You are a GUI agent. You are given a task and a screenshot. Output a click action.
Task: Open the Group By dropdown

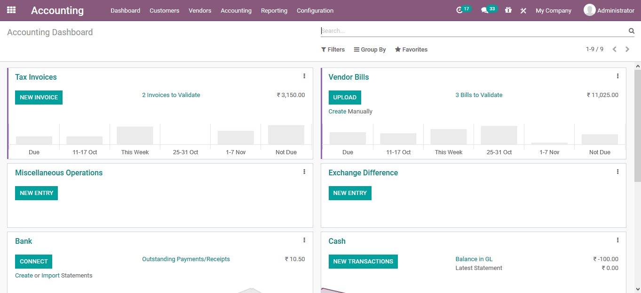click(370, 49)
